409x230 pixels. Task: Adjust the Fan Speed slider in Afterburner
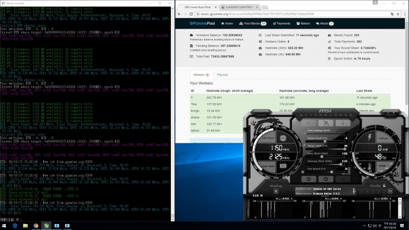pyautogui.click(x=325, y=172)
